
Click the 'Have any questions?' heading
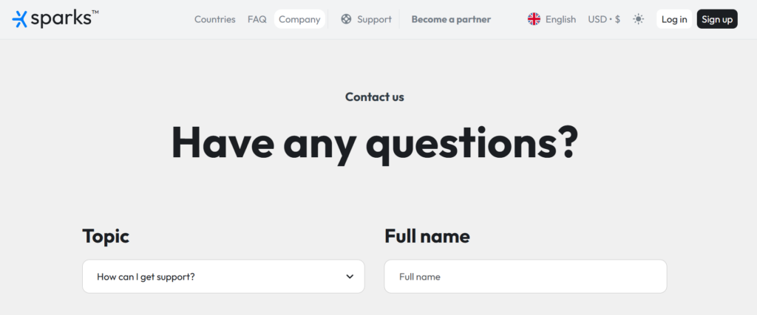pyautogui.click(x=374, y=142)
